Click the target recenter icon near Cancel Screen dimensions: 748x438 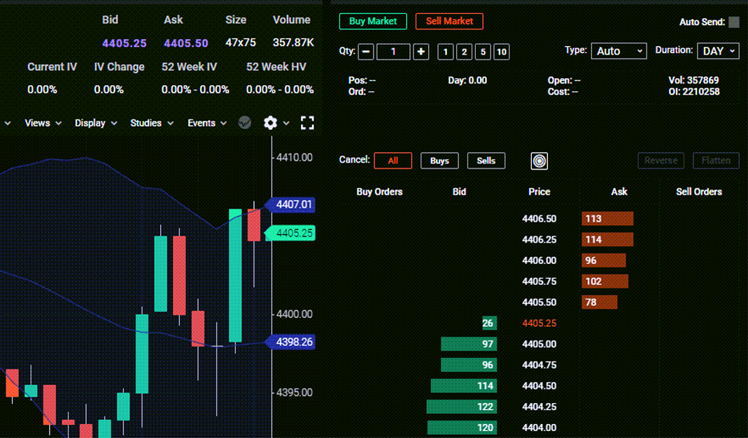point(539,161)
